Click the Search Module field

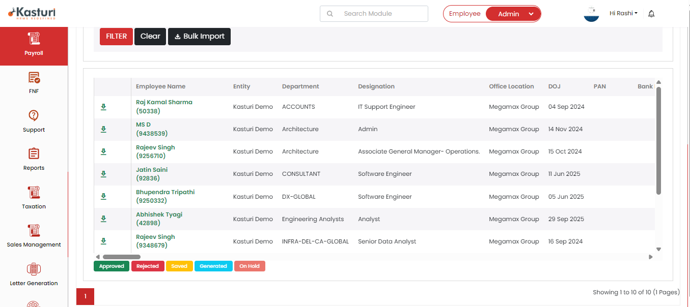pos(374,14)
